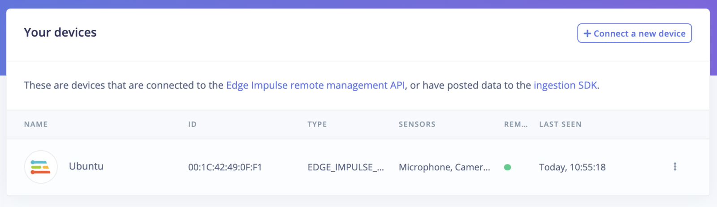Image resolution: width=717 pixels, height=207 pixels.
Task: Sort by the NAME column header
Action: pyautogui.click(x=36, y=124)
